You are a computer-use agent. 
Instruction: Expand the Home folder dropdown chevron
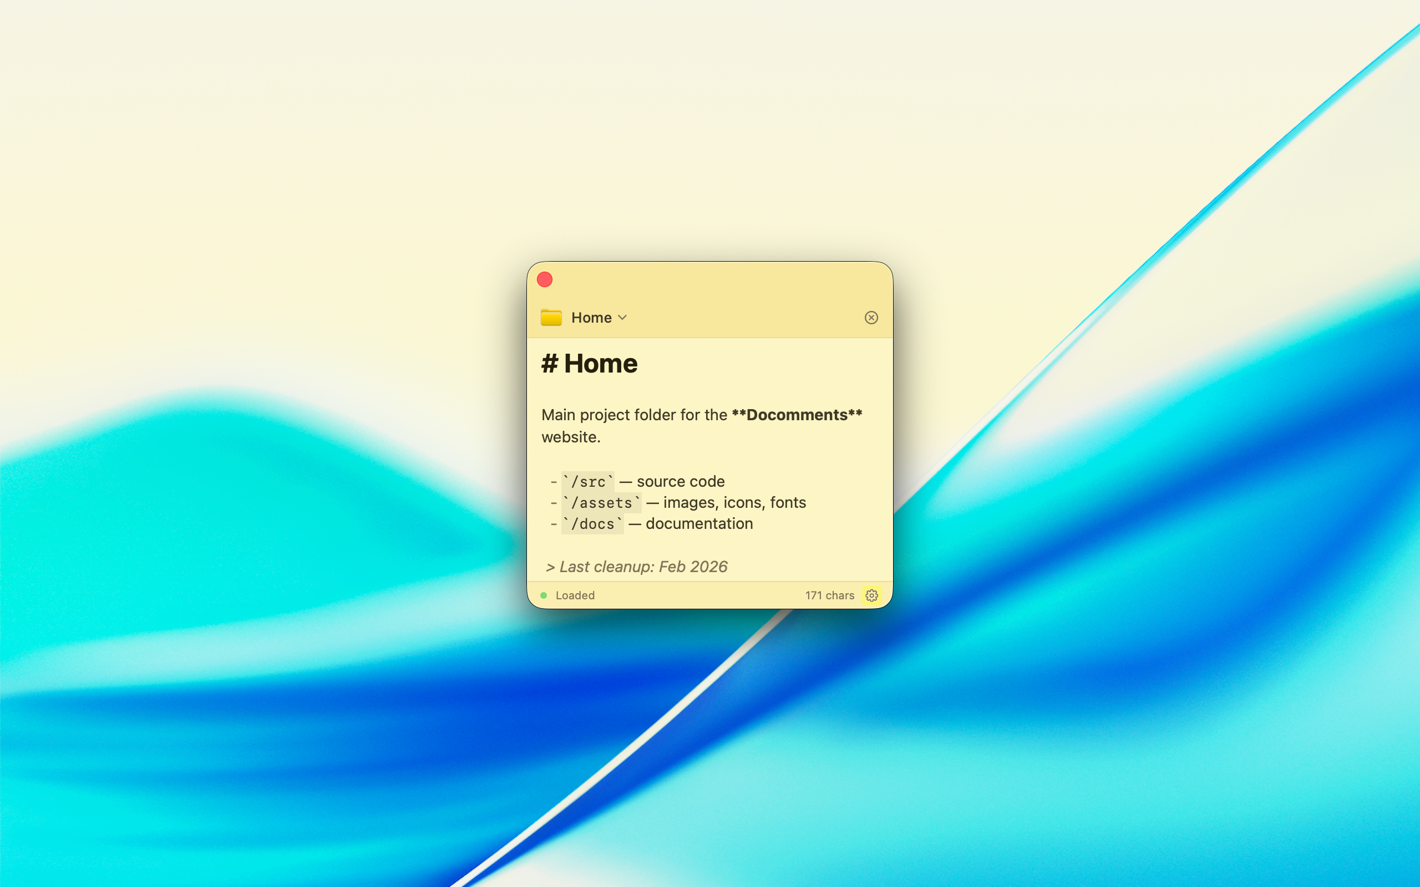pos(622,317)
